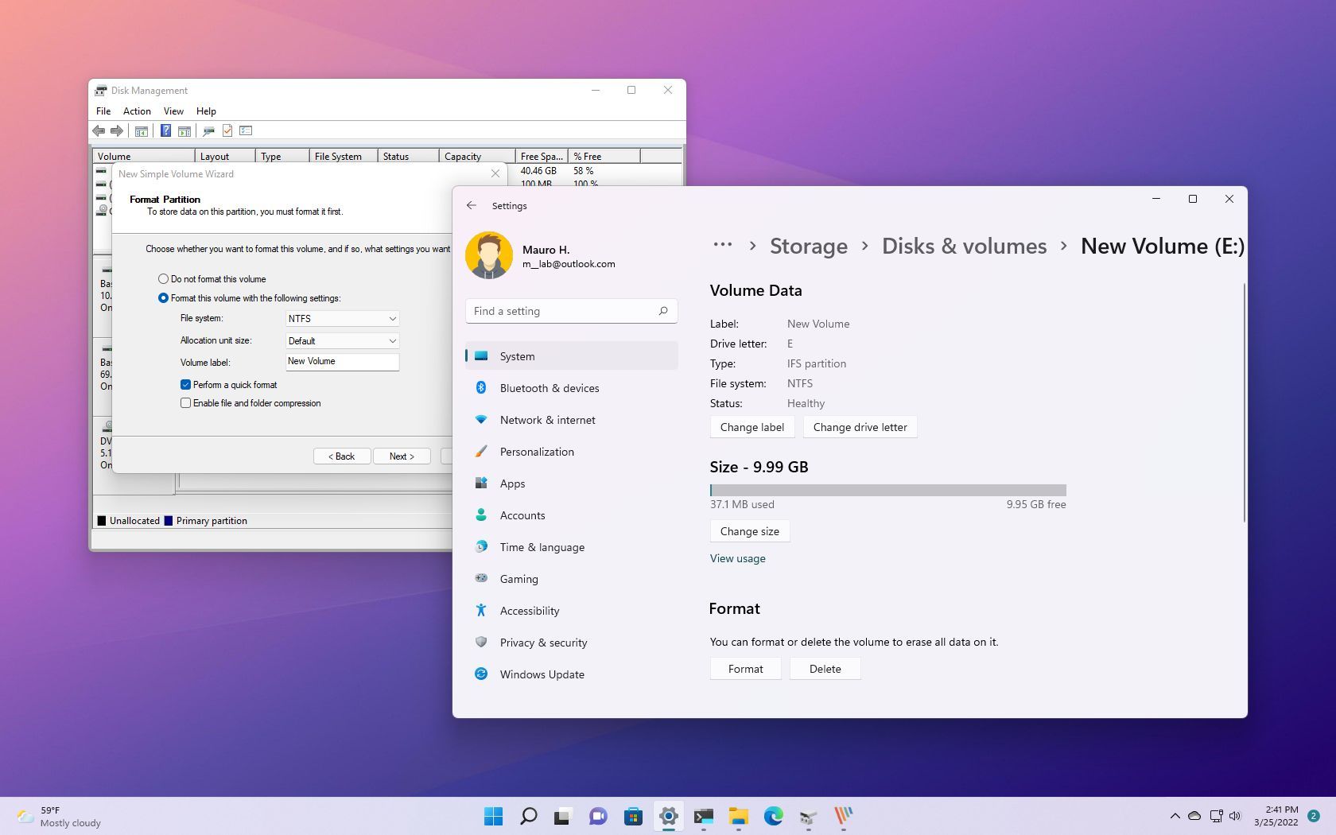This screenshot has height=835, width=1336.
Task: Open the Gaming section icon in Settings sidebar
Action: [x=481, y=578]
